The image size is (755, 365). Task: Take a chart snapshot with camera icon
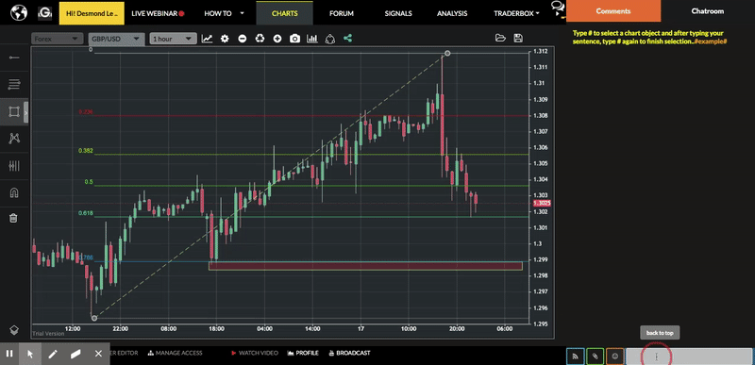(x=294, y=39)
